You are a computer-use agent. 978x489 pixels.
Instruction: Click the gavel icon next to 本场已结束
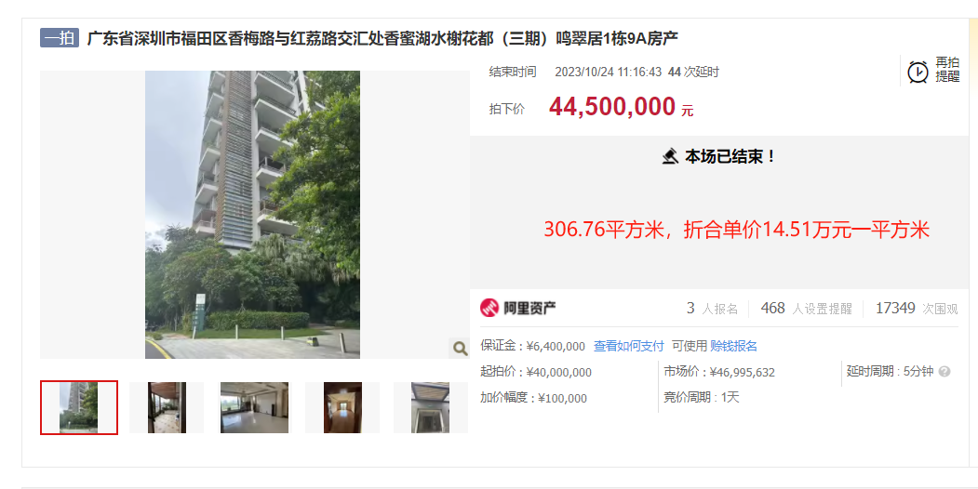[671, 156]
